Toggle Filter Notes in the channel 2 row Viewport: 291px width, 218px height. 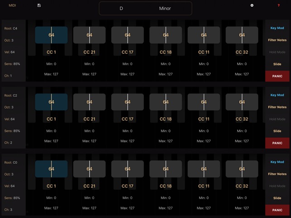(x=277, y=107)
